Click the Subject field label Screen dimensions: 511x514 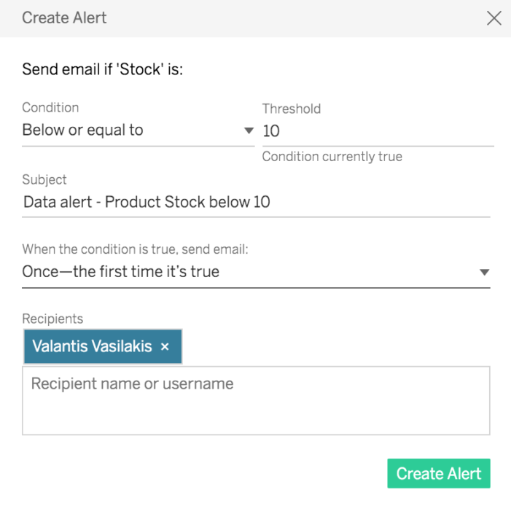[44, 179]
